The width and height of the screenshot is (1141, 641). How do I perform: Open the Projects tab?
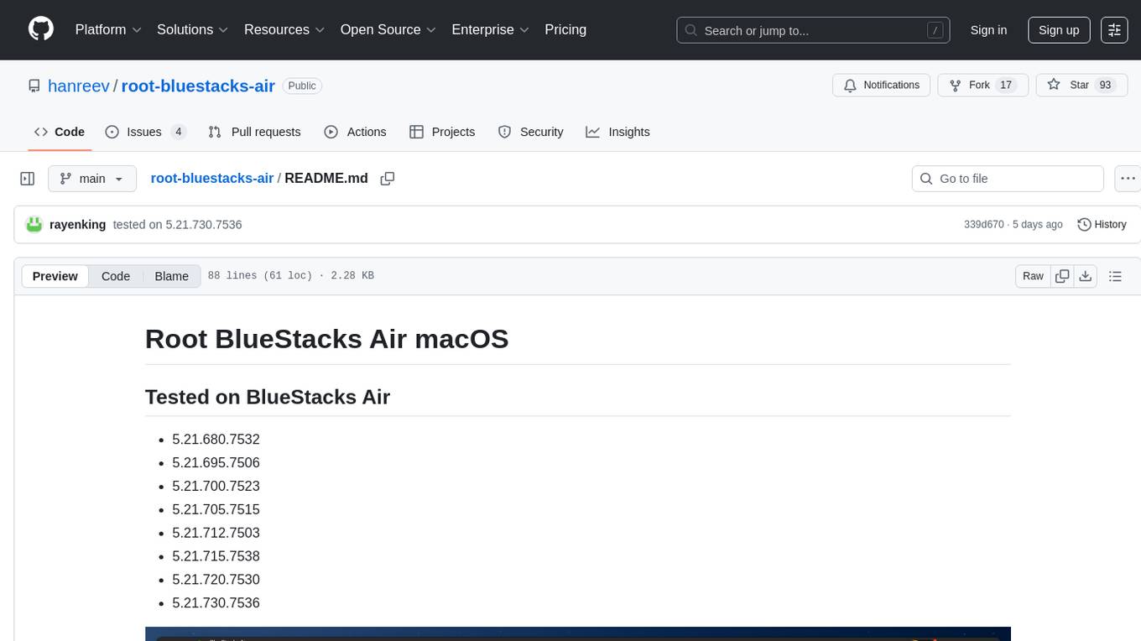pos(442,132)
